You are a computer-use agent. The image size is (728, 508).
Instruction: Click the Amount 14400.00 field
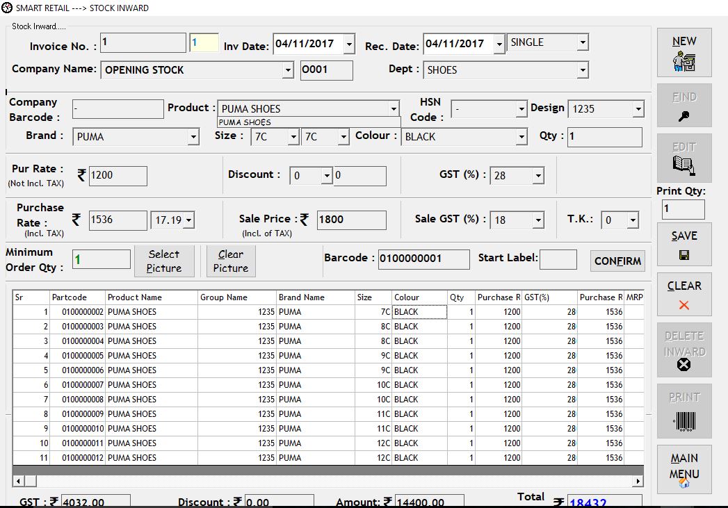point(429,502)
